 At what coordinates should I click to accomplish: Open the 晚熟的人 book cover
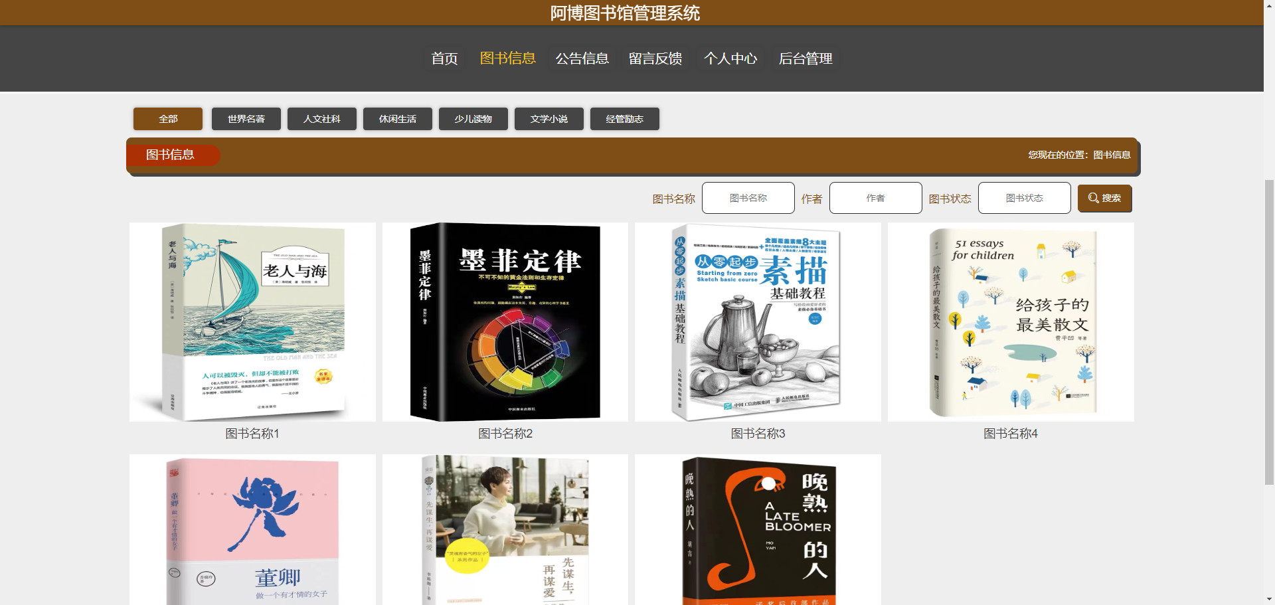(x=758, y=530)
